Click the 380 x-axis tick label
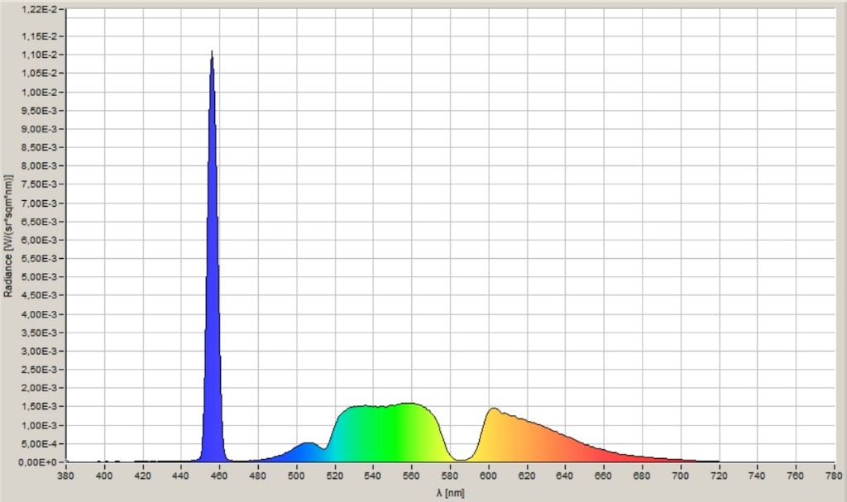 tap(66, 476)
